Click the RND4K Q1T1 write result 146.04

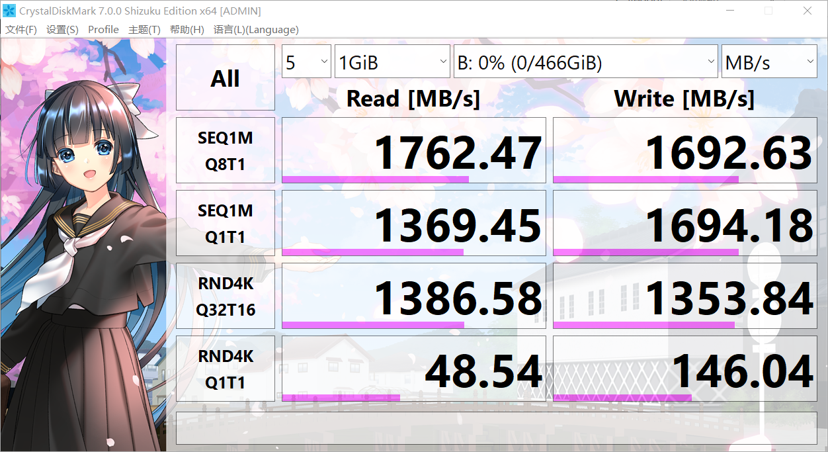click(685, 369)
